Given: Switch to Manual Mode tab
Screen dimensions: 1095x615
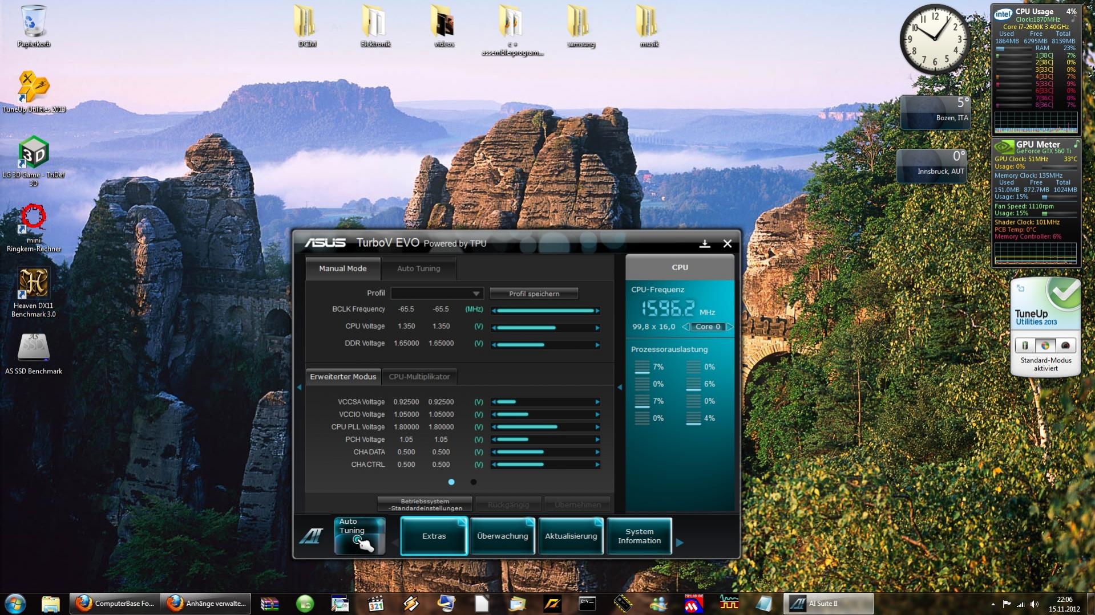Looking at the screenshot, I should [343, 268].
